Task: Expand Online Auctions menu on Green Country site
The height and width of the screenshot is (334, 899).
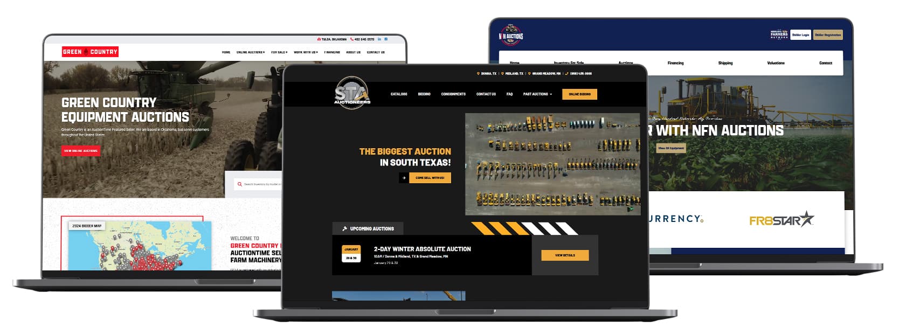Action: tap(251, 52)
